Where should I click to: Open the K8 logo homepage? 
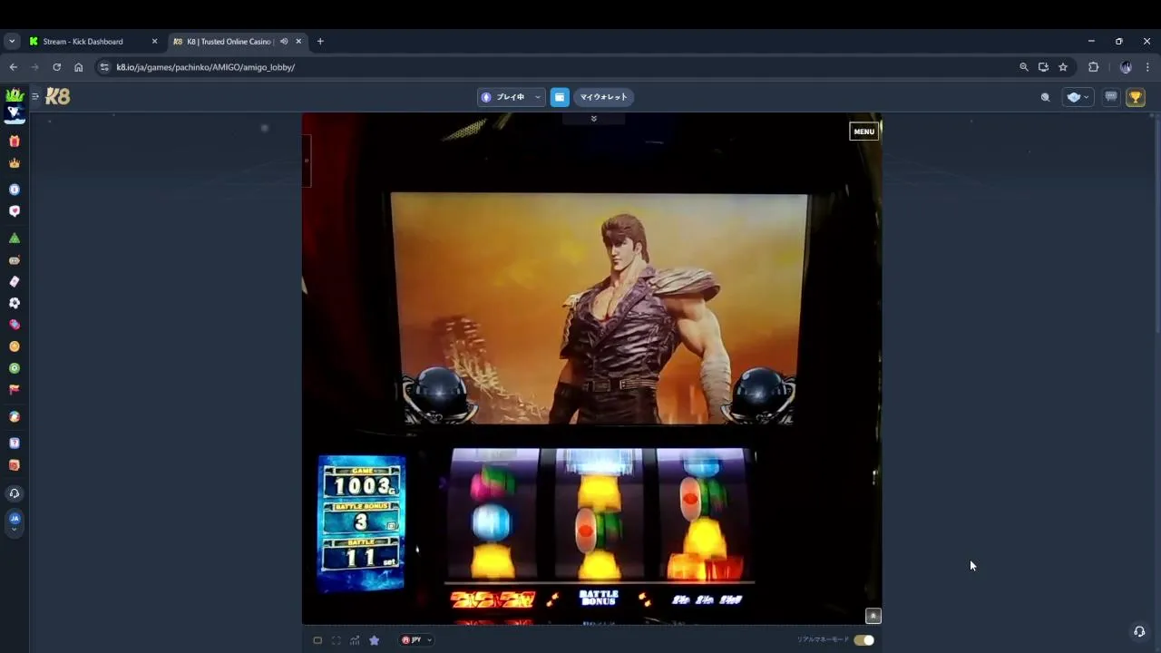[58, 96]
